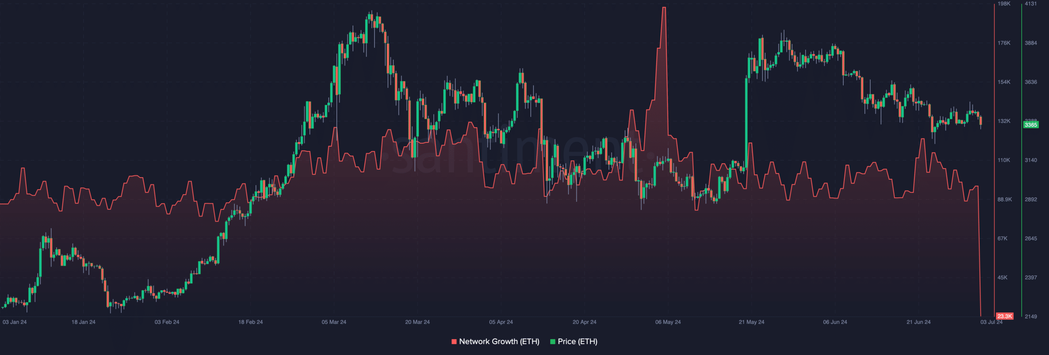Viewport: 1049px width, 355px height.
Task: Click the 3884 price axis value
Action: pyautogui.click(x=1031, y=43)
